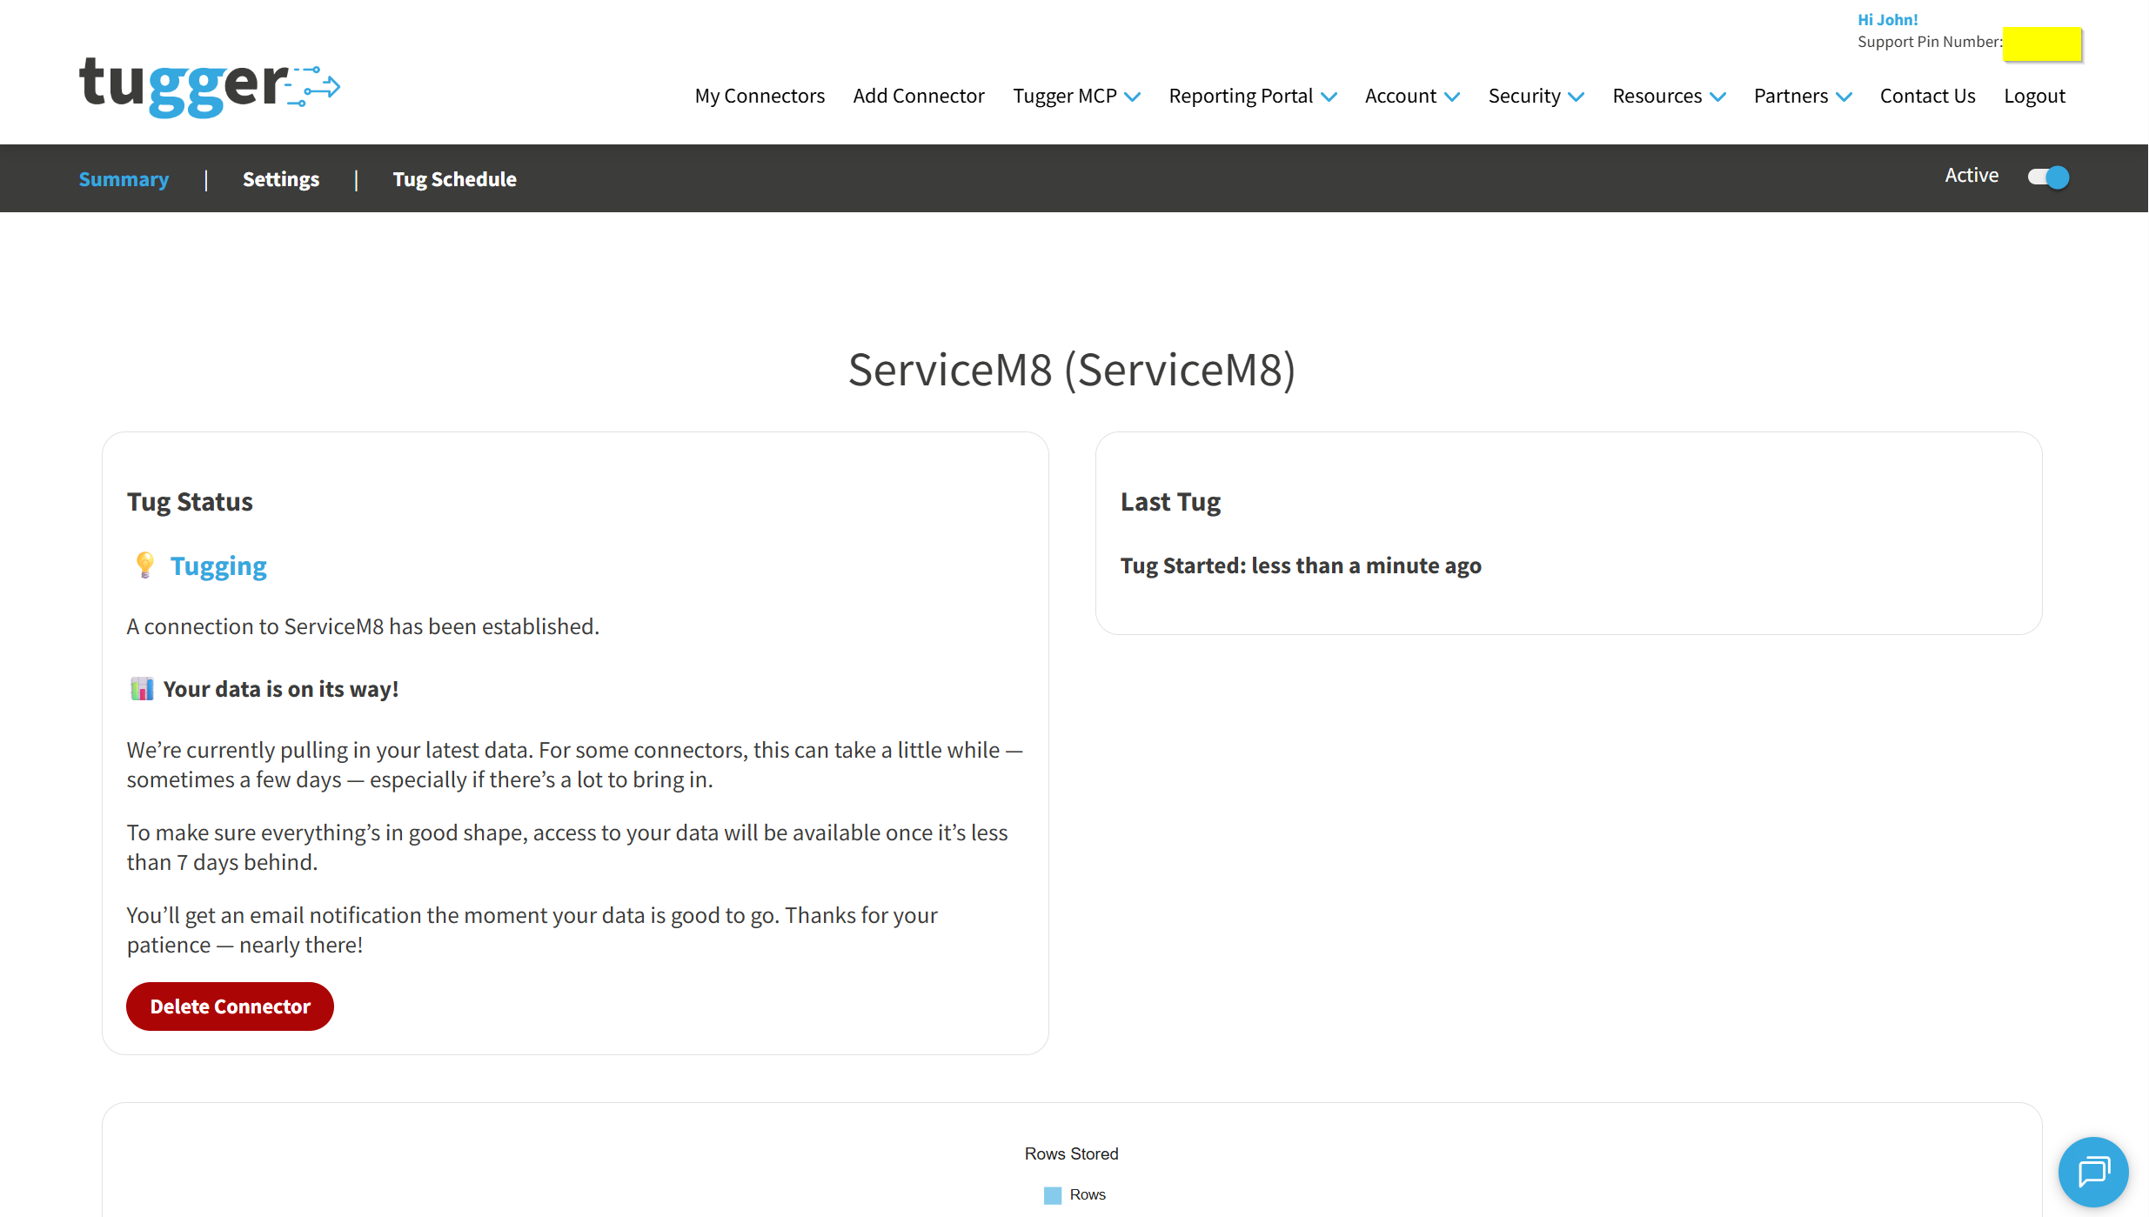Click the Last Tug heading
Image resolution: width=2149 pixels, height=1217 pixels.
click(x=1170, y=502)
